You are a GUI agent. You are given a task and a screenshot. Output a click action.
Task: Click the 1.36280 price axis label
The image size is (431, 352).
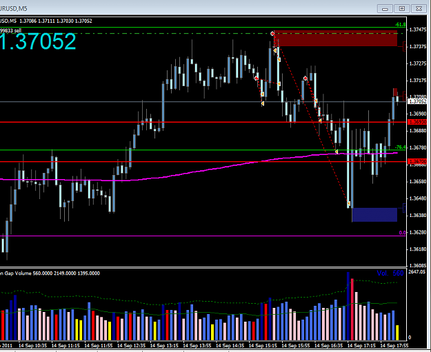[418, 232]
